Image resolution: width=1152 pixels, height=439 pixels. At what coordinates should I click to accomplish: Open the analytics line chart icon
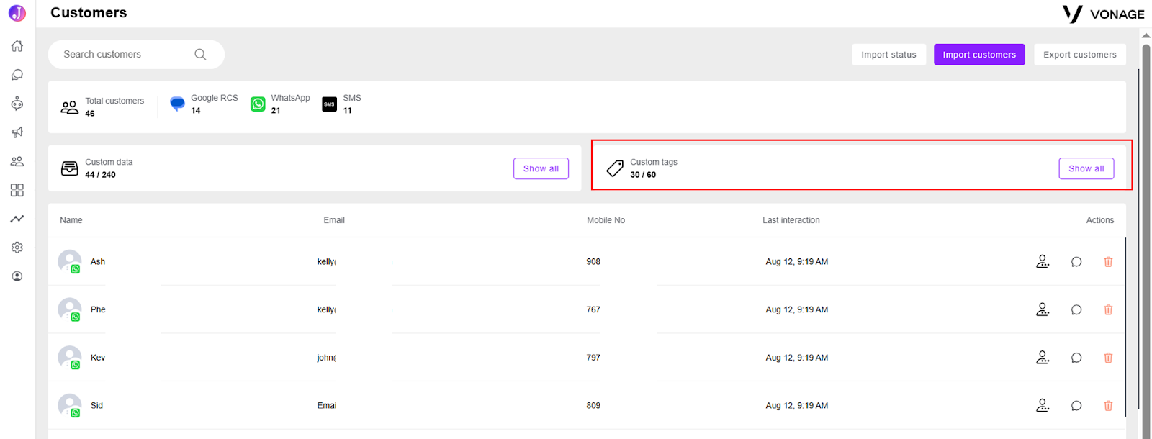tap(17, 219)
